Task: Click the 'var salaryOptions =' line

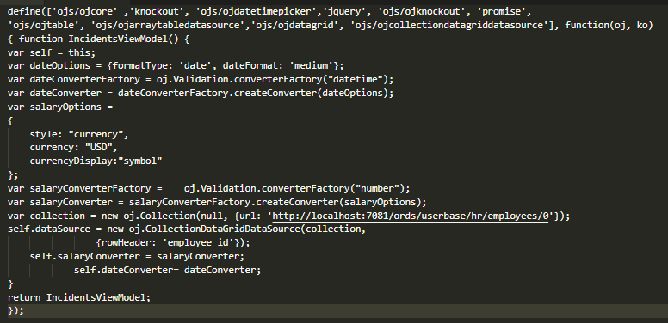Action: point(60,107)
